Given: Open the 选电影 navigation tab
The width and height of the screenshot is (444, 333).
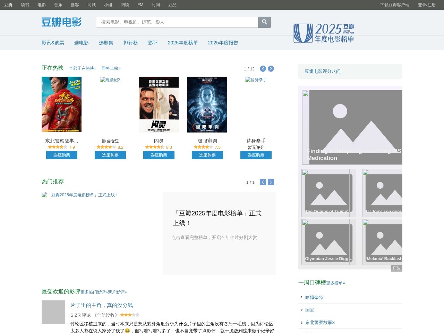Looking at the screenshot, I should pyautogui.click(x=82, y=43).
